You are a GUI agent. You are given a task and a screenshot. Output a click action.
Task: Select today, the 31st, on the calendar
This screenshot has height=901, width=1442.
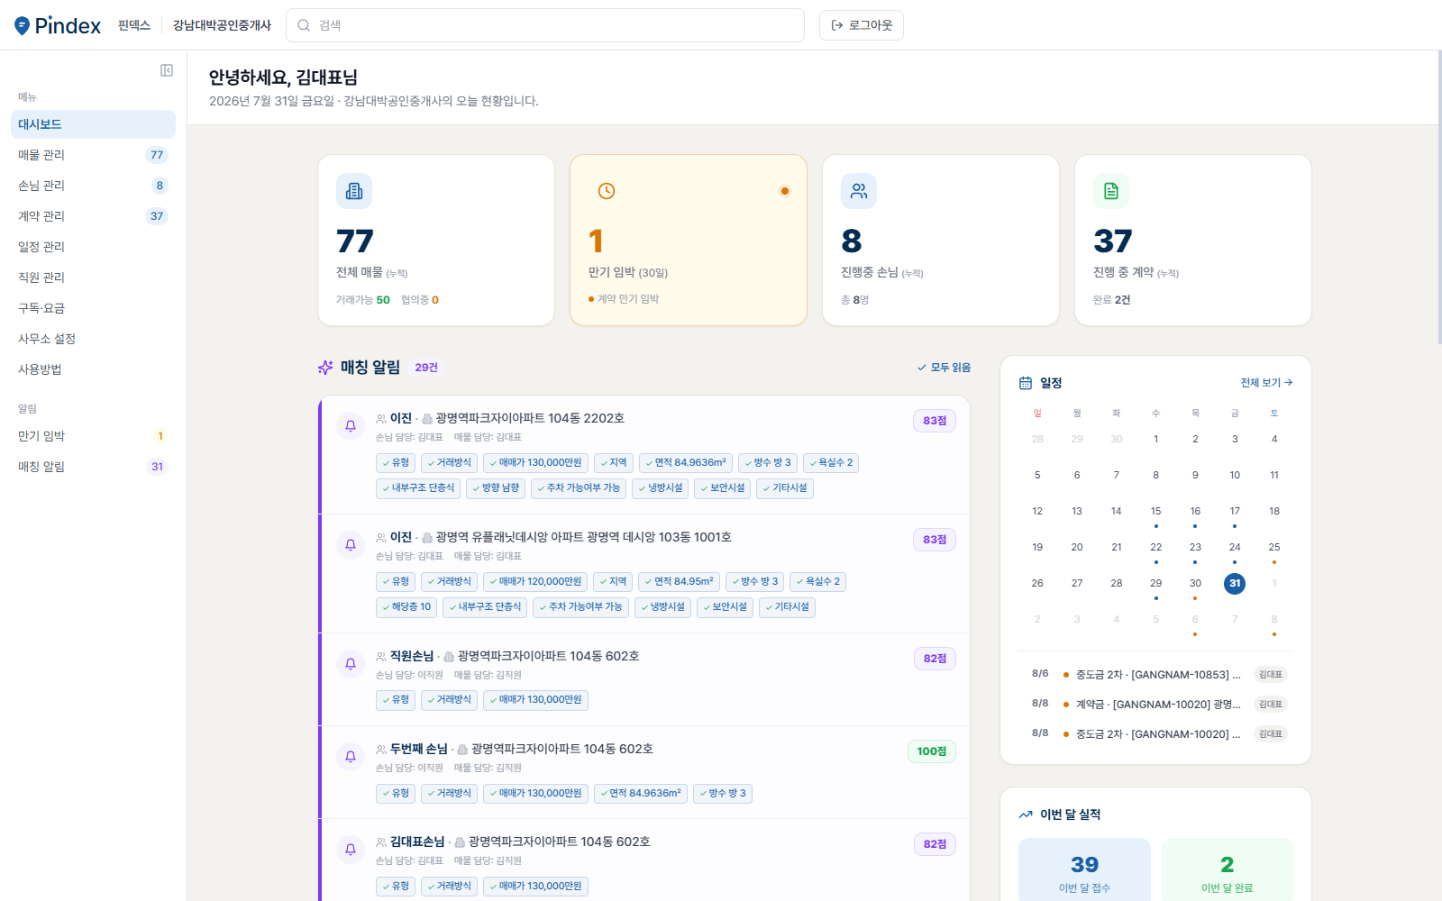coord(1235,583)
